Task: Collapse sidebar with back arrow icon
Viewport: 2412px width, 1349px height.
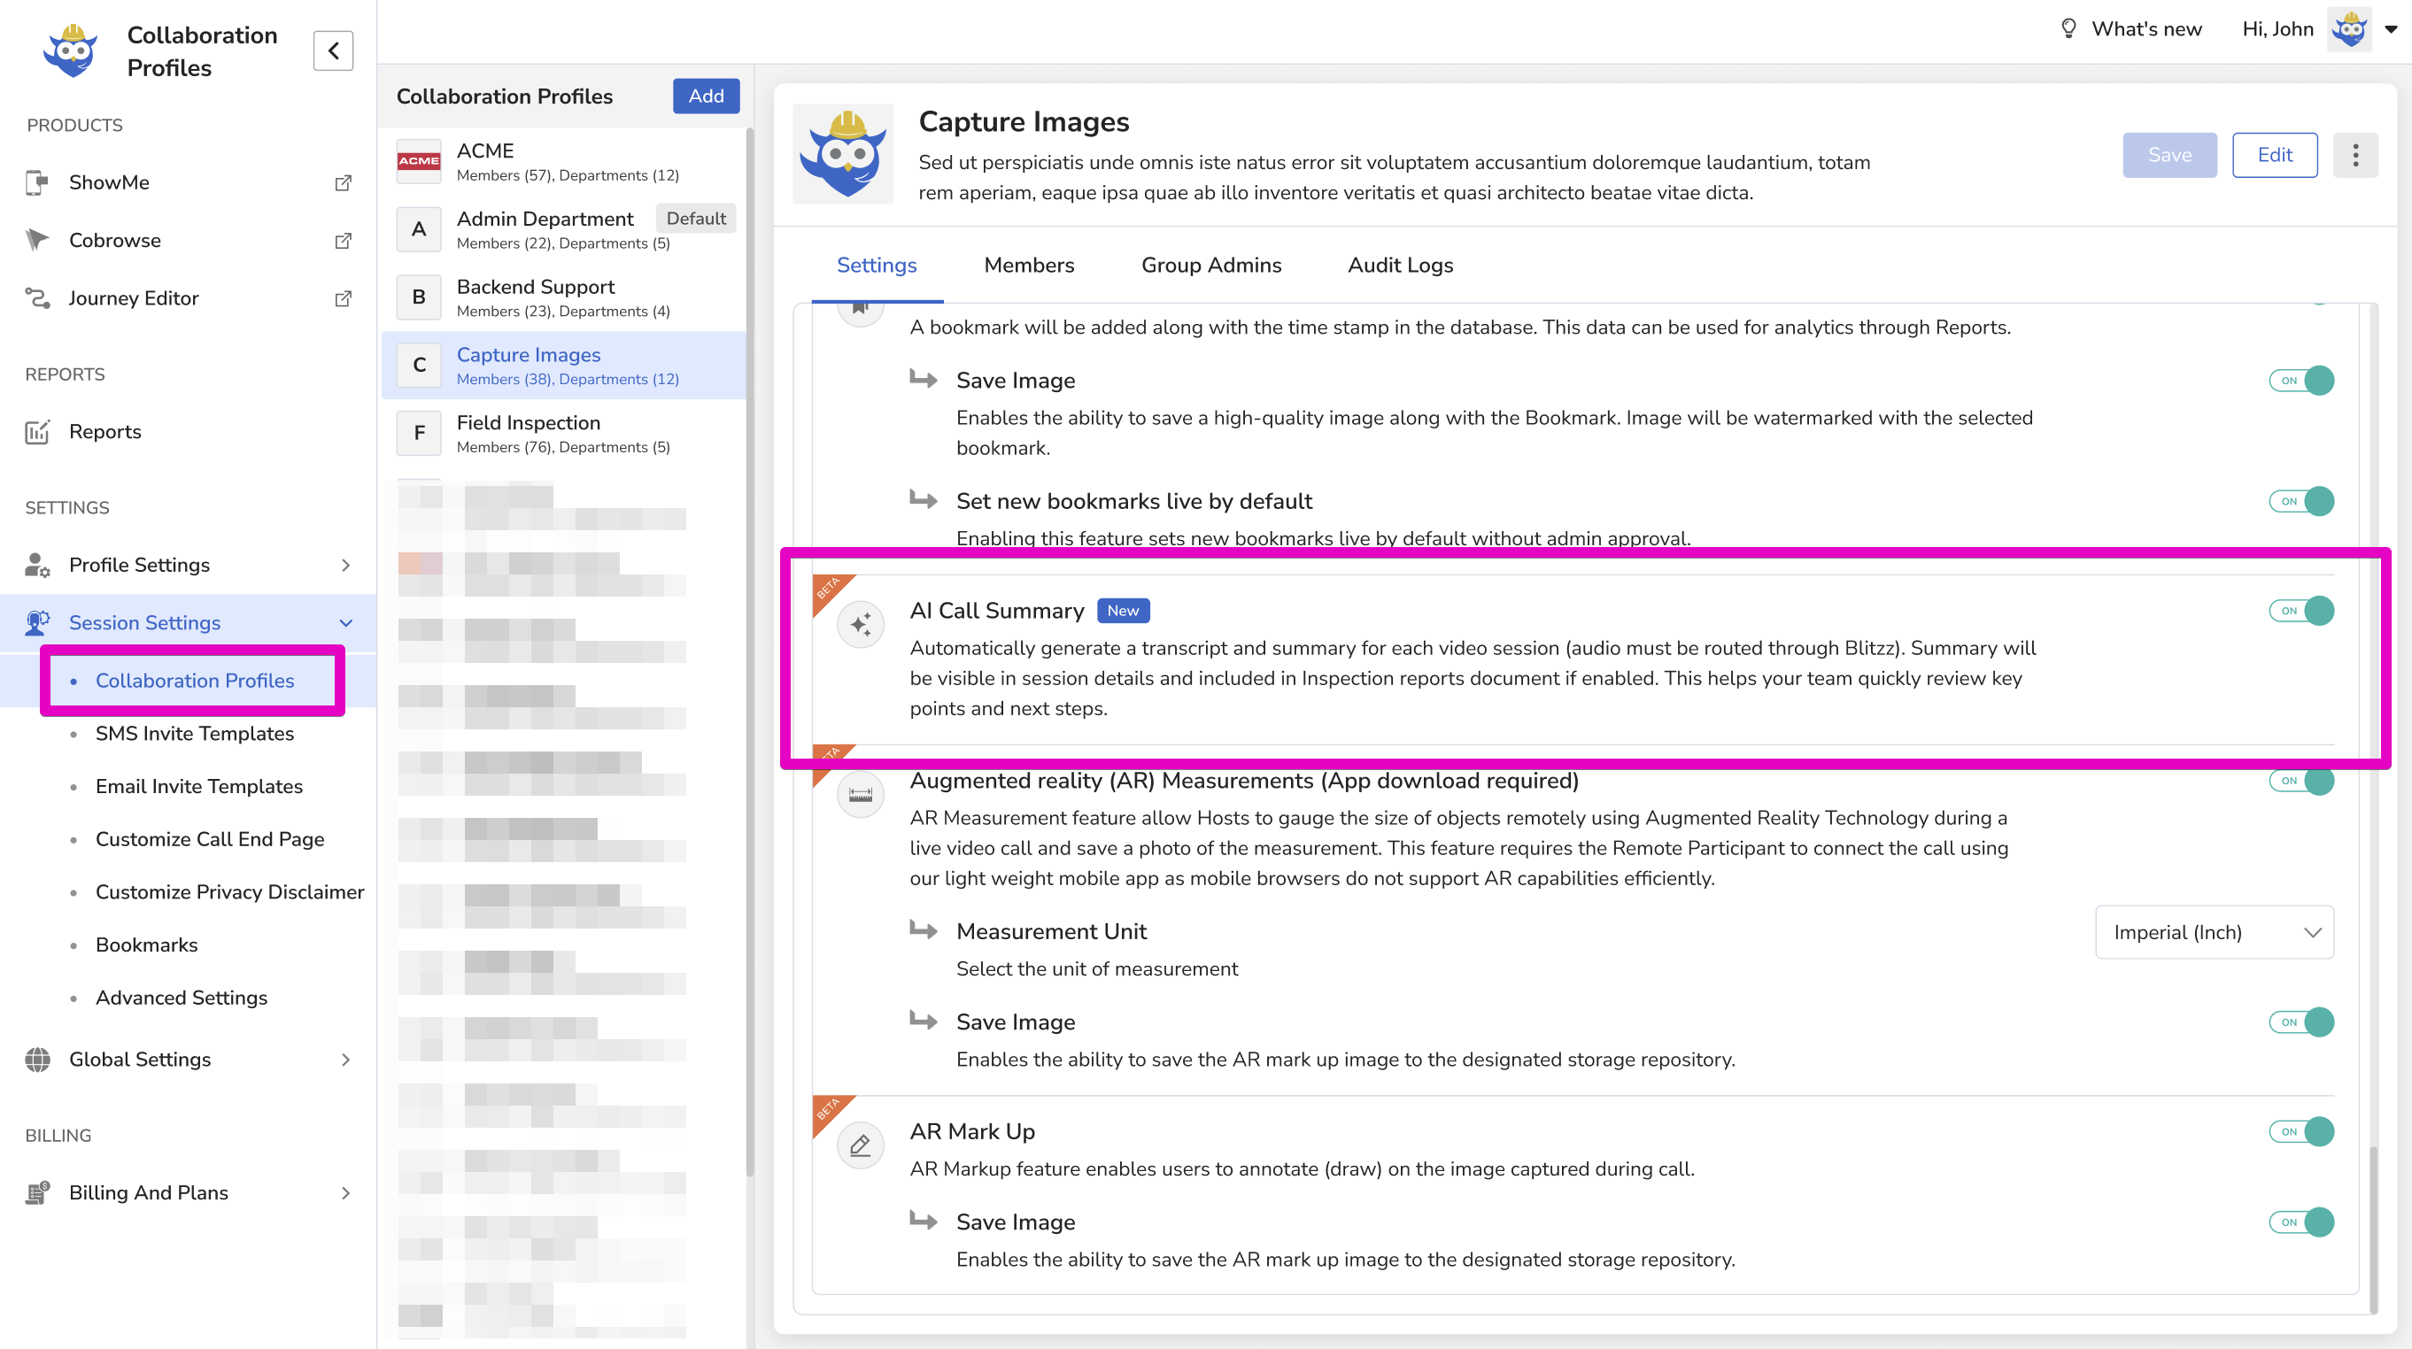Action: point(333,51)
